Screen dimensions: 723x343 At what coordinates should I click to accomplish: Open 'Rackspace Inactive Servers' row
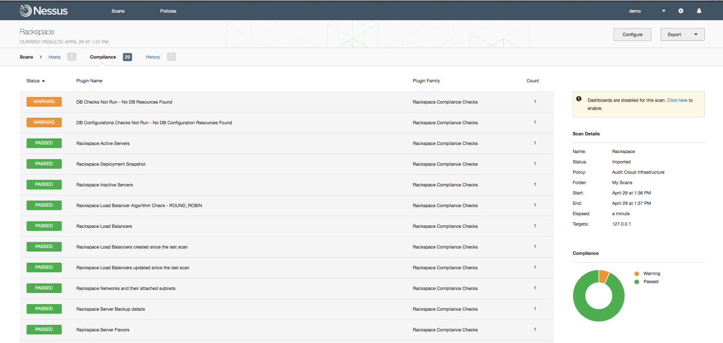287,185
